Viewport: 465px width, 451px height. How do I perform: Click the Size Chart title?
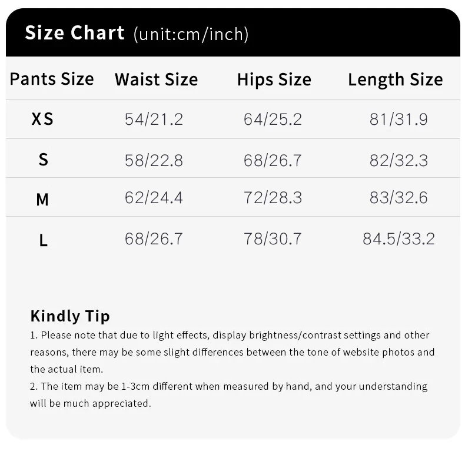[x=75, y=33]
